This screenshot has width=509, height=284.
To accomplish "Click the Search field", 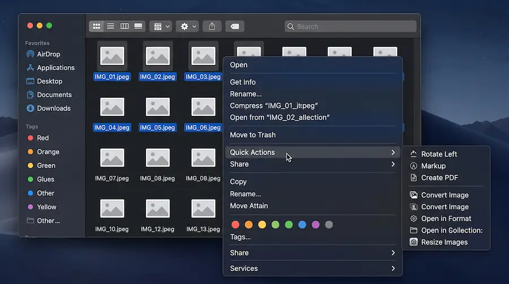I will pos(350,26).
